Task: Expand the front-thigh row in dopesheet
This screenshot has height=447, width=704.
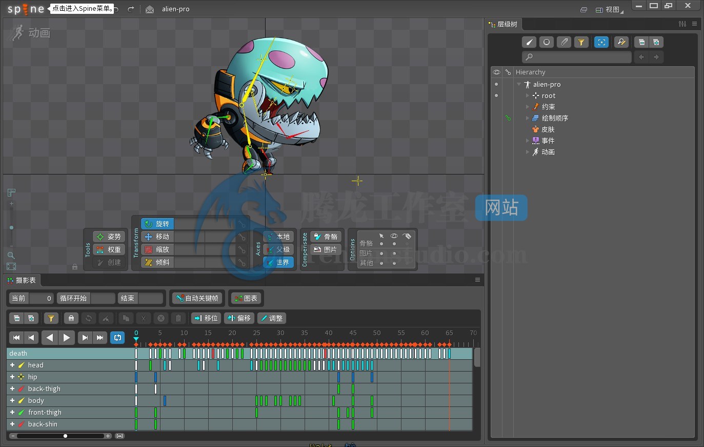Action: [12, 412]
